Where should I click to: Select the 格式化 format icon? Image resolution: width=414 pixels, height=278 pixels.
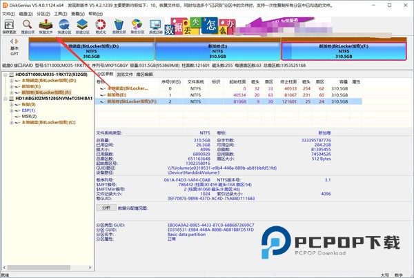click(x=101, y=25)
